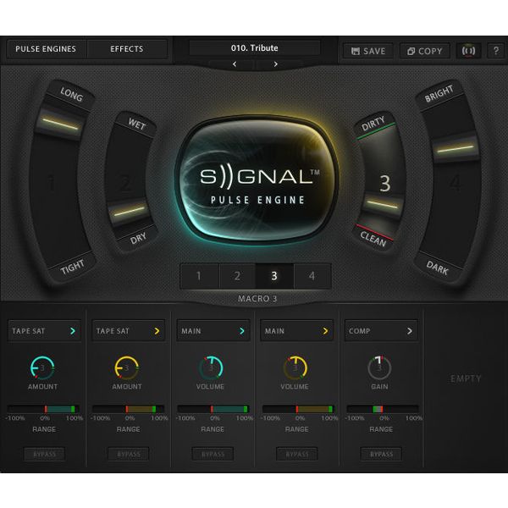
Task: Click the Bright/Dark macro 4 slider handle
Action: (455, 149)
